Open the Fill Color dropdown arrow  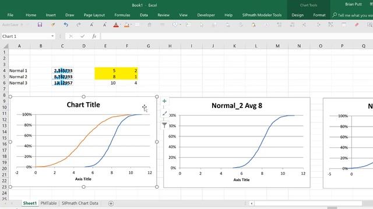pos(131,24)
